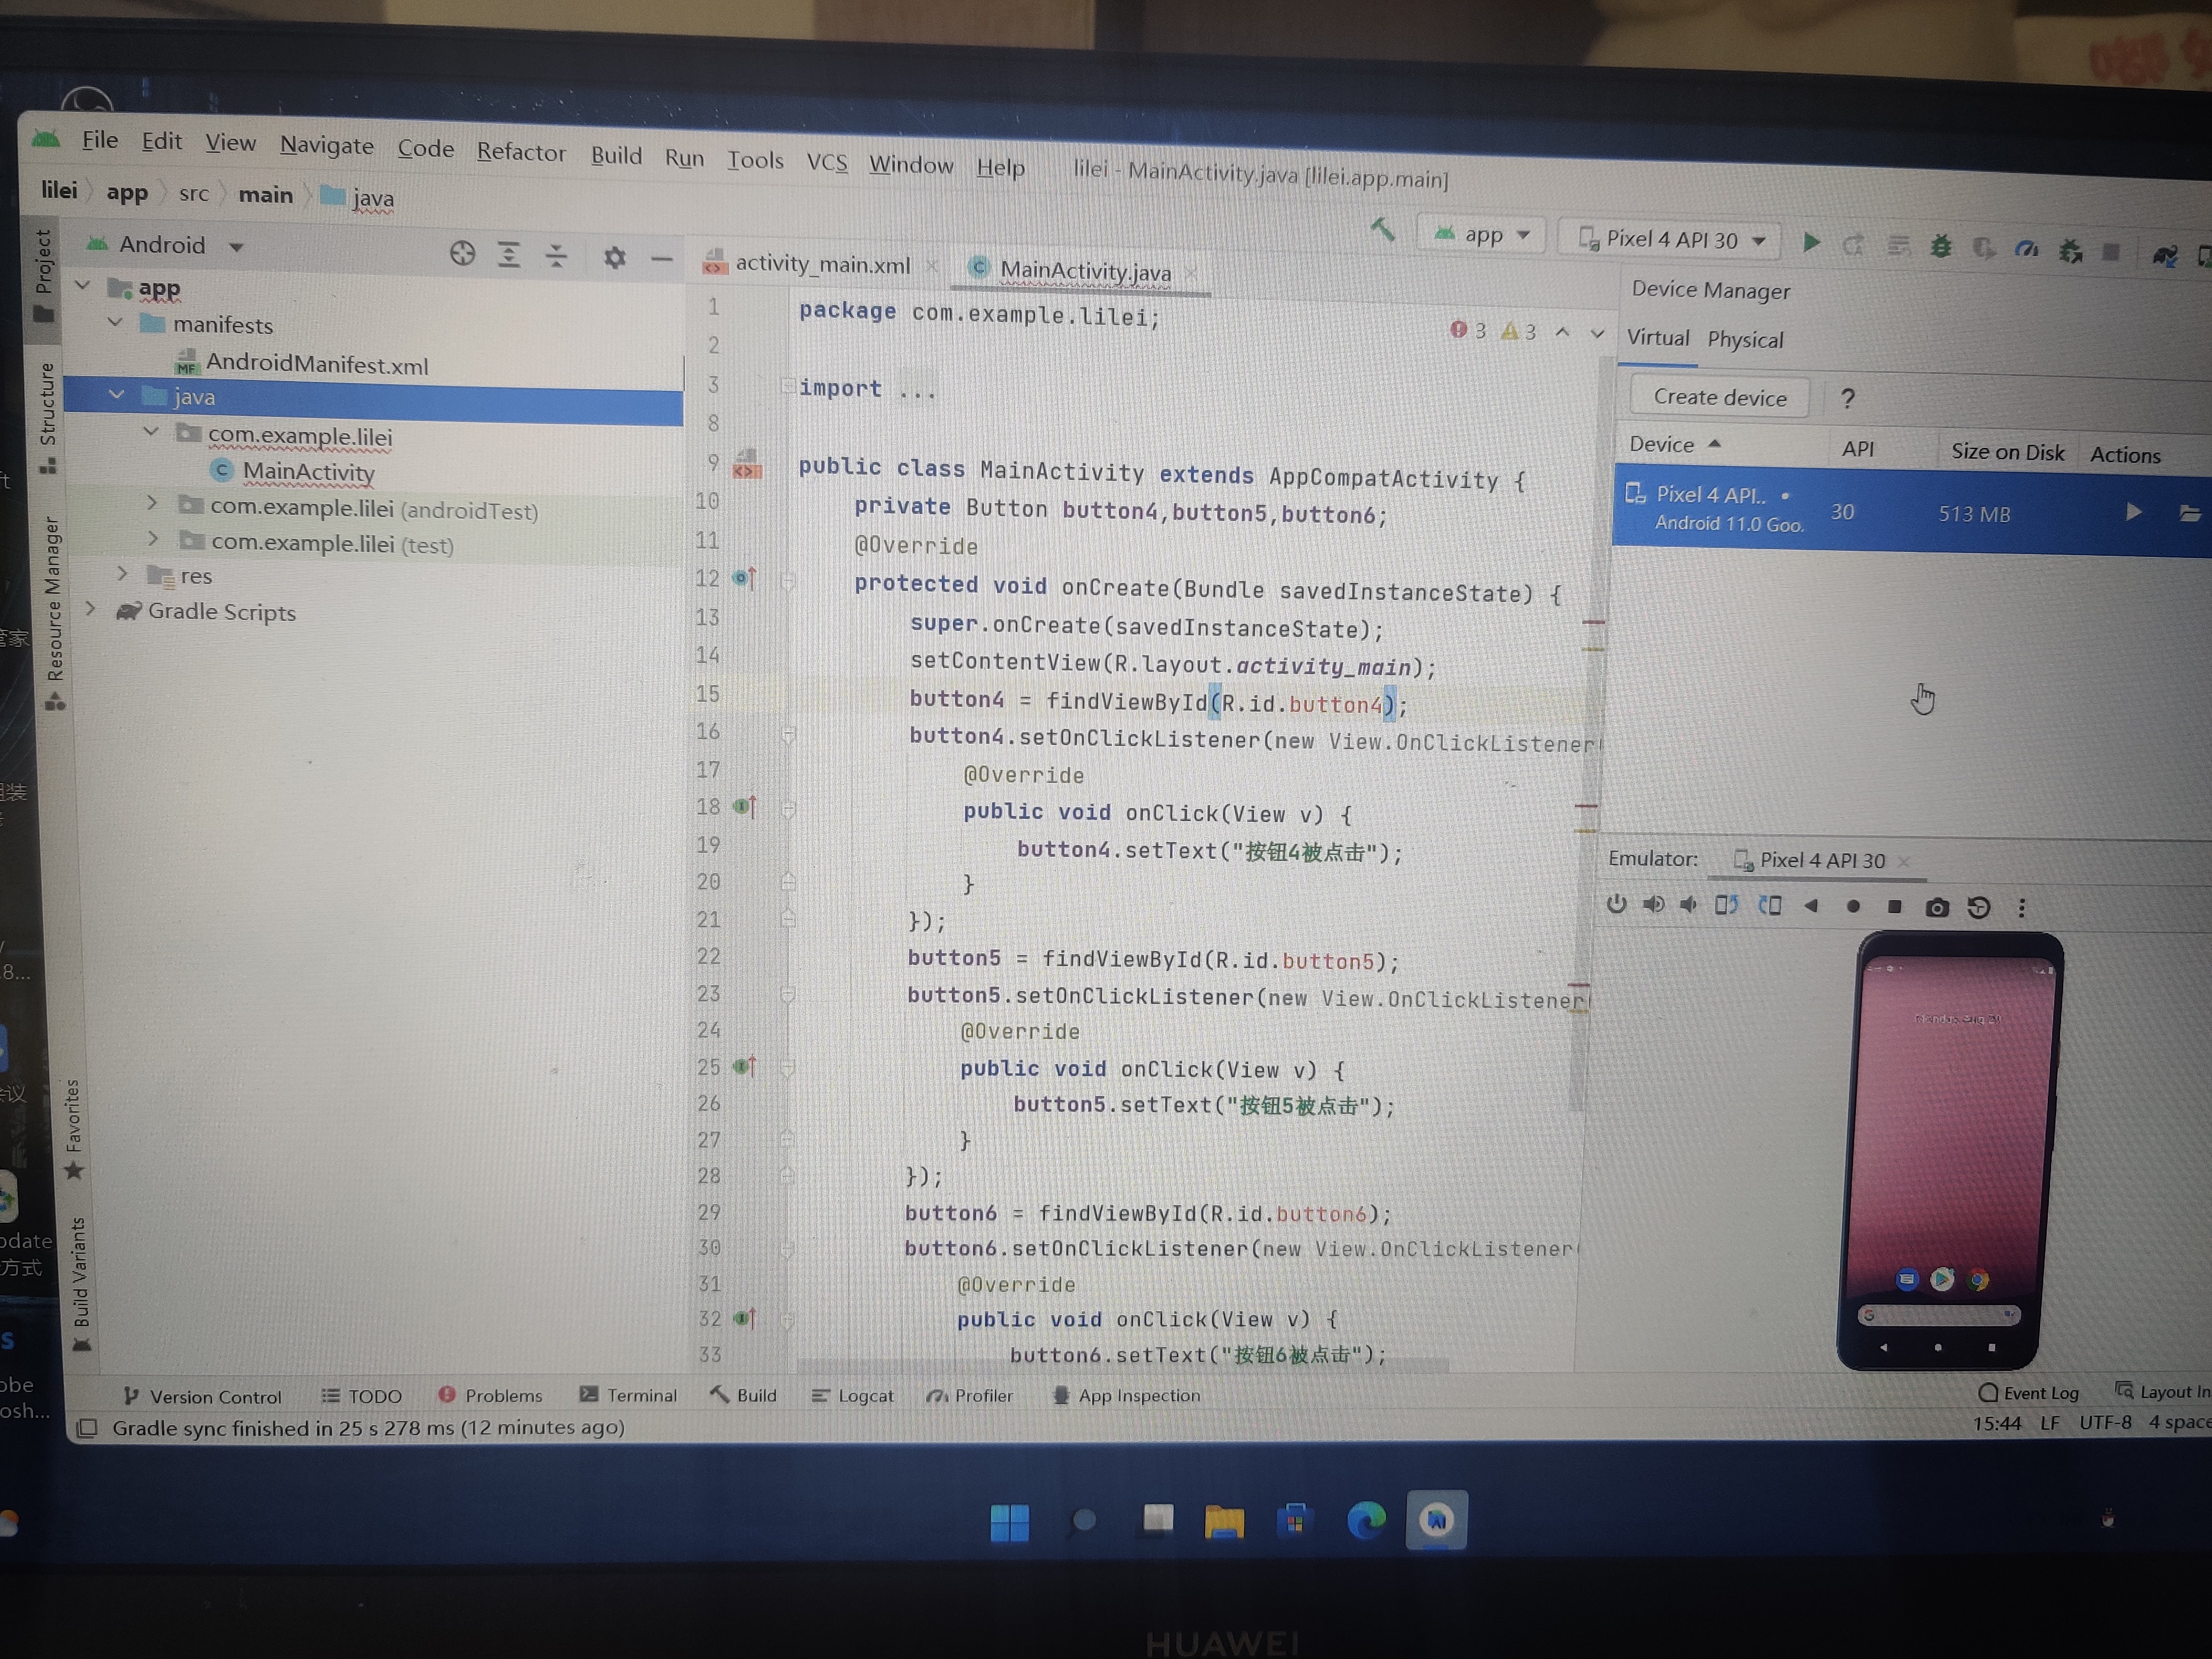Sort table by Device column header
The image size is (2212, 1659).
pyautogui.click(x=1674, y=444)
